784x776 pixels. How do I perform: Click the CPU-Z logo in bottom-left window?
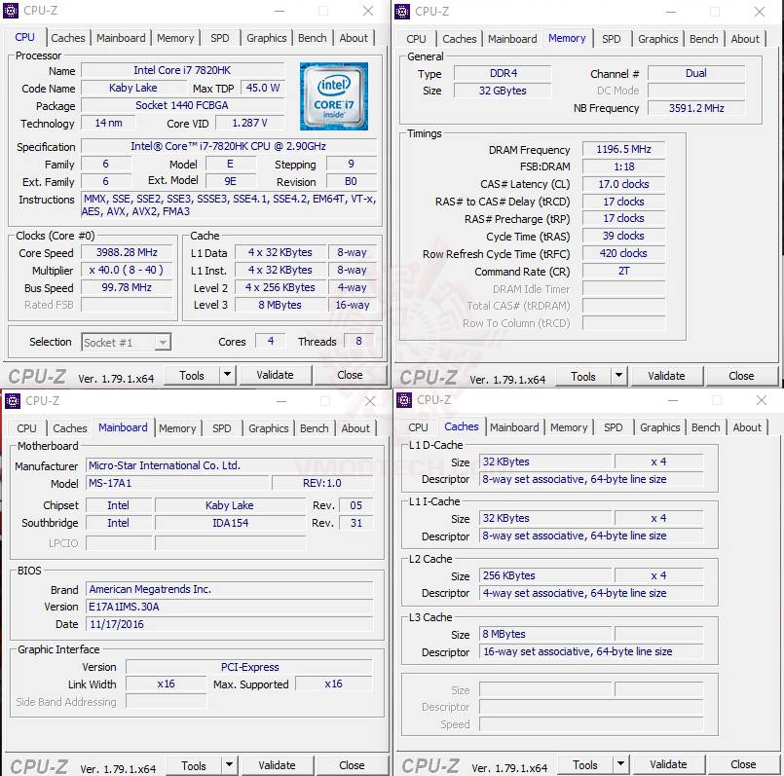(x=37, y=765)
